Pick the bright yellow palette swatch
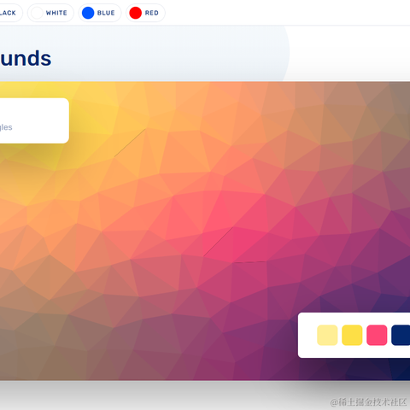Image resolution: width=410 pixels, height=410 pixels. pyautogui.click(x=352, y=335)
